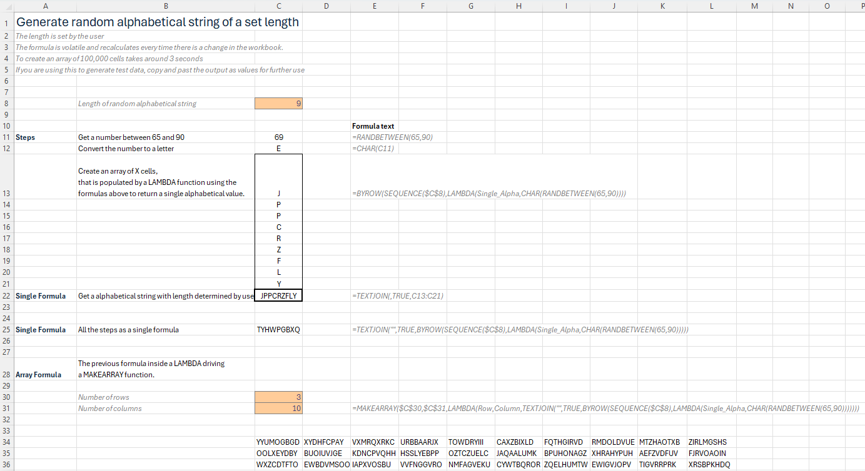Image resolution: width=865 pixels, height=471 pixels.
Task: Select the orange string length cell containing 9
Action: click(278, 104)
